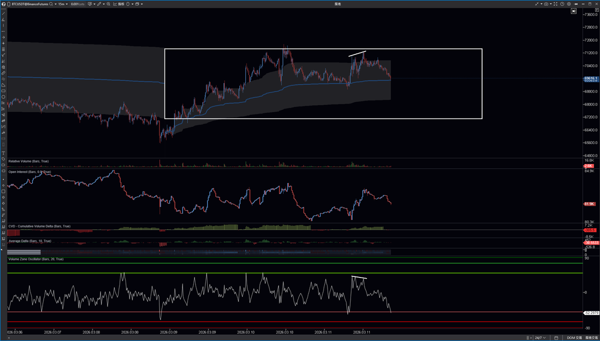
Task: Click the calendar date icon at bottom
Action: click(556, 338)
